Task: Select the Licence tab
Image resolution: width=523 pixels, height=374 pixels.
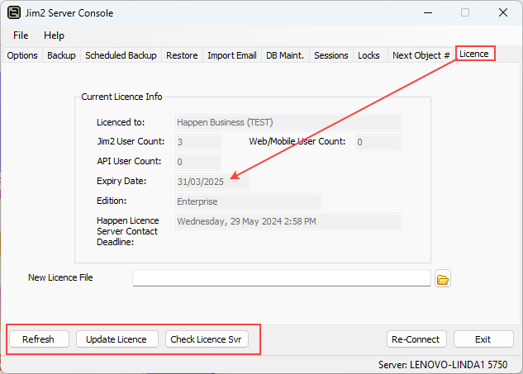Action: pos(474,54)
